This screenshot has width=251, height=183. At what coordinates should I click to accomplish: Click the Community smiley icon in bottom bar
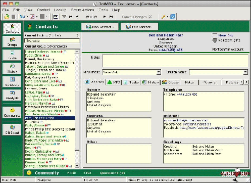pos(29,173)
